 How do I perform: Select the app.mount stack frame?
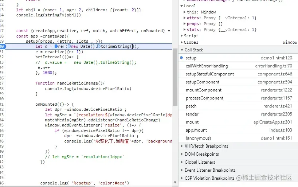[x=238, y=130]
